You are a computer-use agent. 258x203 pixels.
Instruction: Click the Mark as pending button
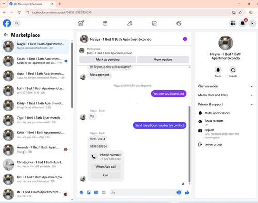108,60
